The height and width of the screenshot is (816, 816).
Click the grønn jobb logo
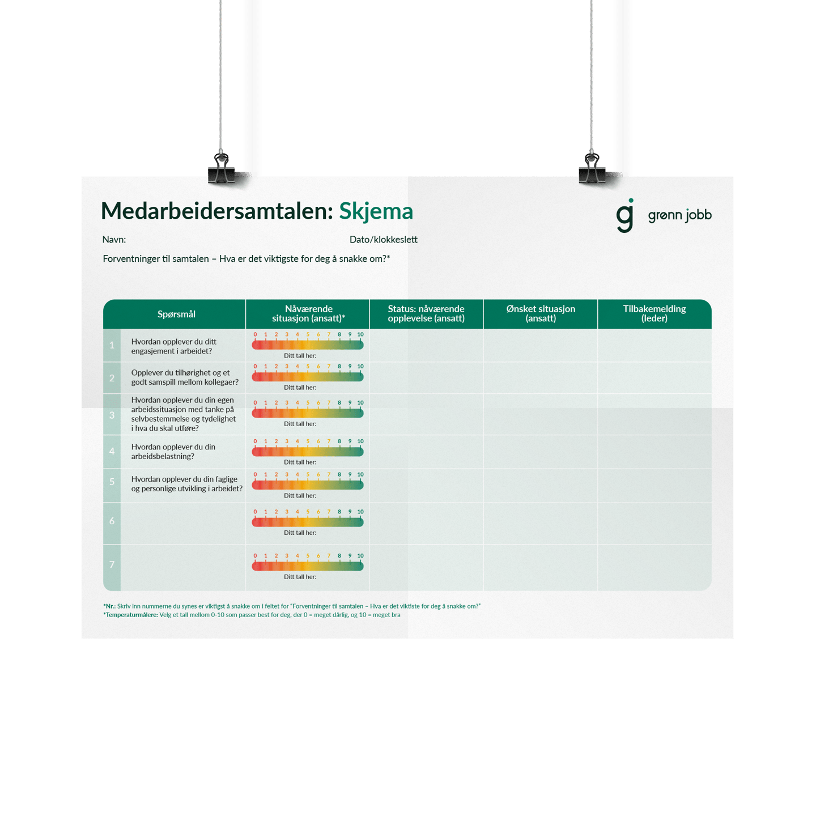(x=664, y=215)
